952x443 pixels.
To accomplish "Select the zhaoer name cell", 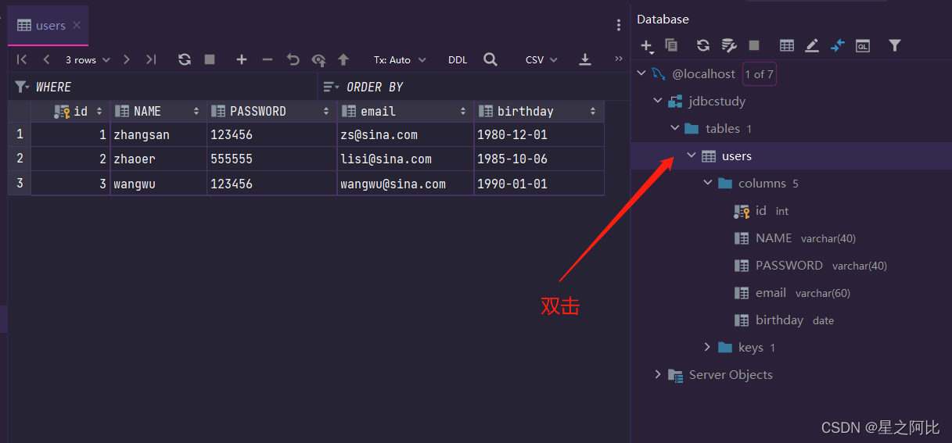I will [x=158, y=159].
